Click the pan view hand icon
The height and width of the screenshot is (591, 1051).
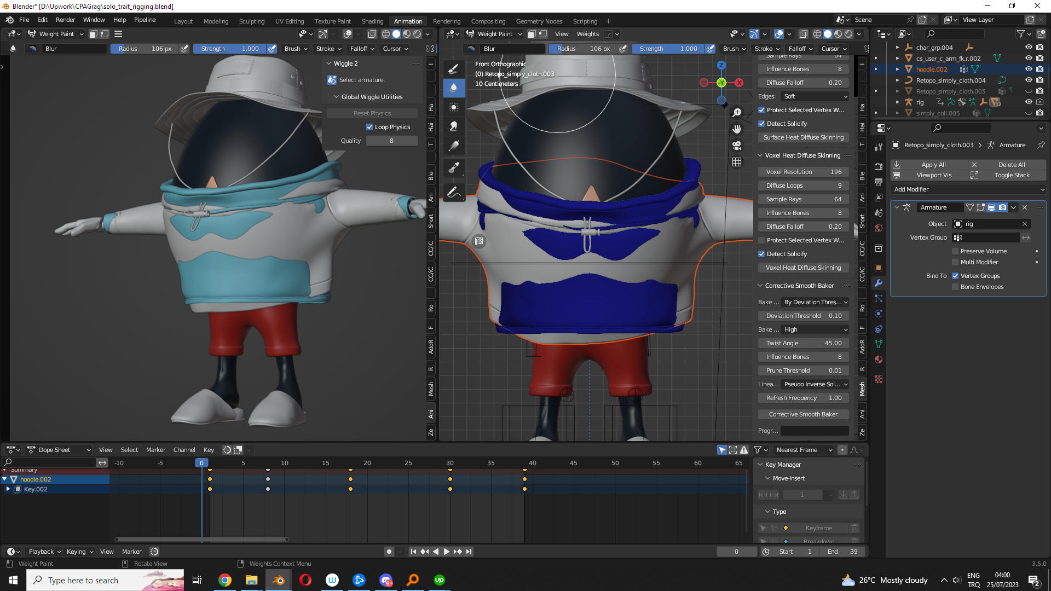[x=737, y=129]
